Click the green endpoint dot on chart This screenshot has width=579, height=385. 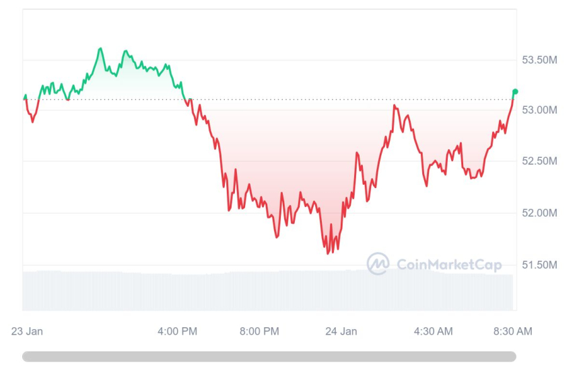point(515,91)
